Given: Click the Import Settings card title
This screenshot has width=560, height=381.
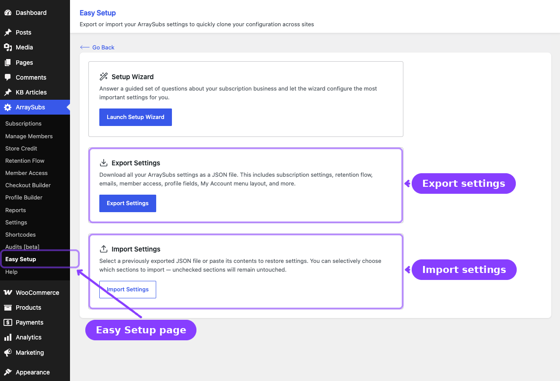Looking at the screenshot, I should coord(136,249).
